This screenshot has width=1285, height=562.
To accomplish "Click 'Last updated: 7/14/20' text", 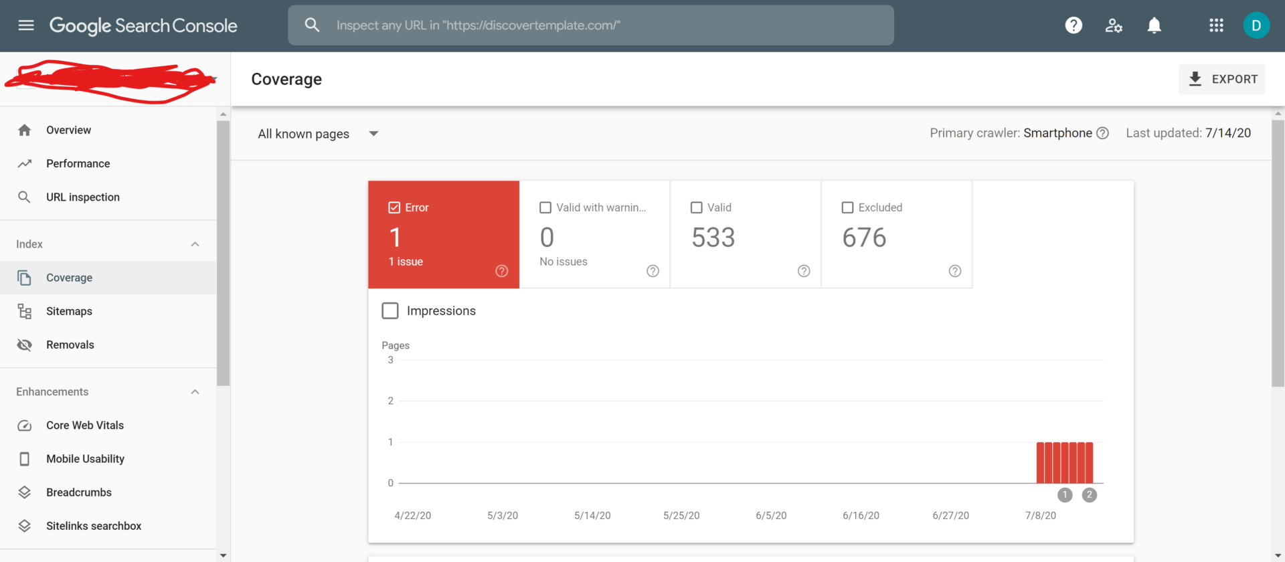I will pos(1188,133).
